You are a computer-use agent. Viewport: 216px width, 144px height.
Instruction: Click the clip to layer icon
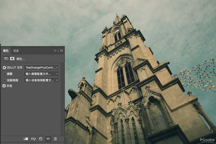[x=26, y=139]
